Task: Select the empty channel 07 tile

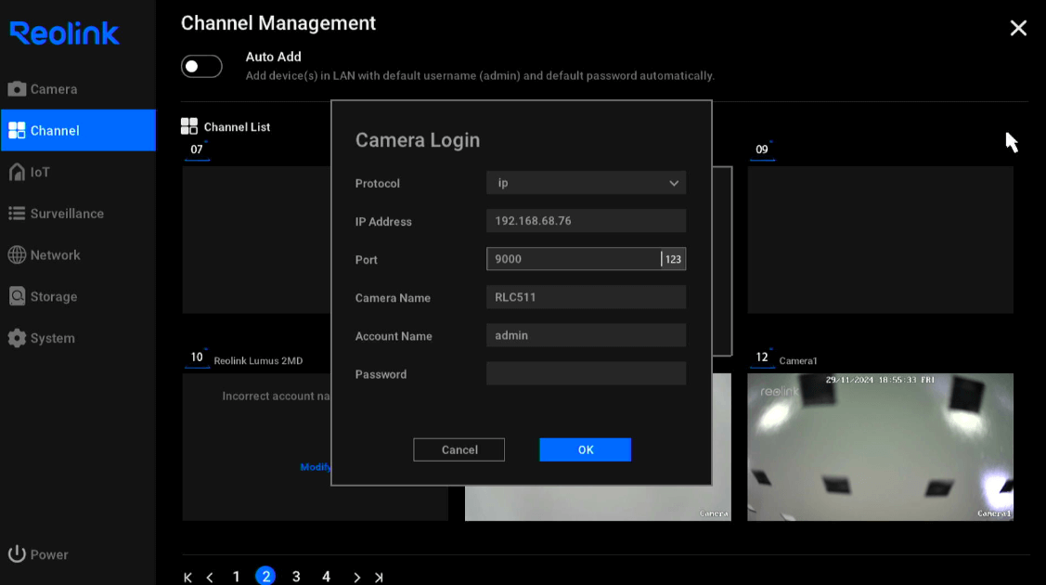Action: click(256, 240)
